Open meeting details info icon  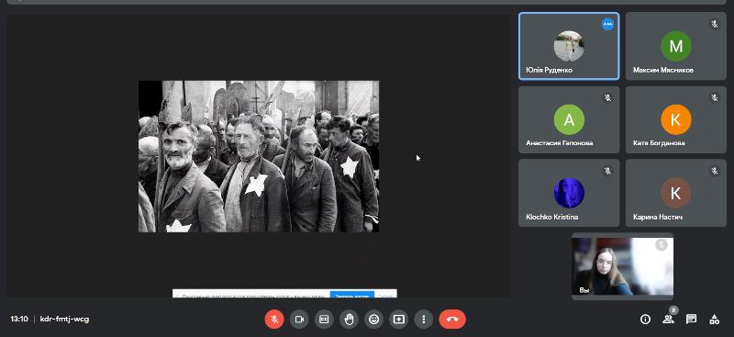646,320
